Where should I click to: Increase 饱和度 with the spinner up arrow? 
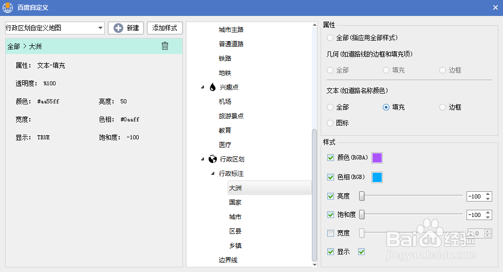pos(488,212)
